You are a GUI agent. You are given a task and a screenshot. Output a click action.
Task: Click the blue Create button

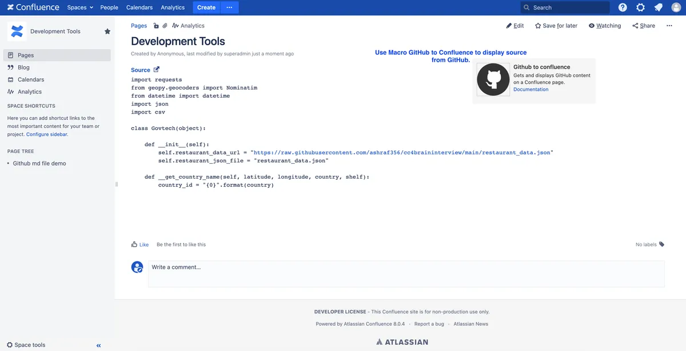click(x=206, y=7)
